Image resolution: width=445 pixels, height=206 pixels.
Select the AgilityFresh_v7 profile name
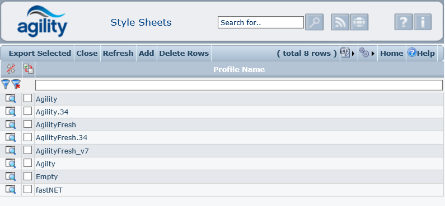pos(62,151)
